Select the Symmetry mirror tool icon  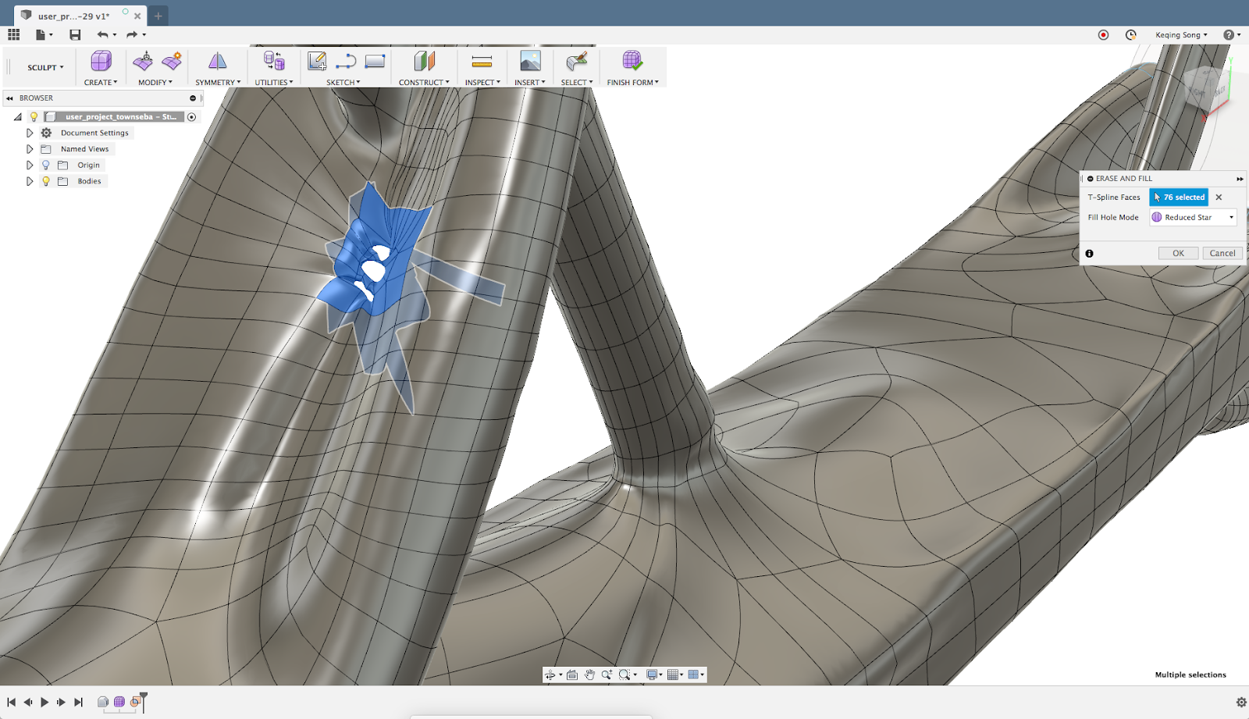click(217, 61)
